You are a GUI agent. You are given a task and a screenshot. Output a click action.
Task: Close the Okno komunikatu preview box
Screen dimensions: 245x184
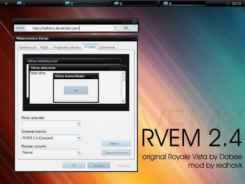95,76
